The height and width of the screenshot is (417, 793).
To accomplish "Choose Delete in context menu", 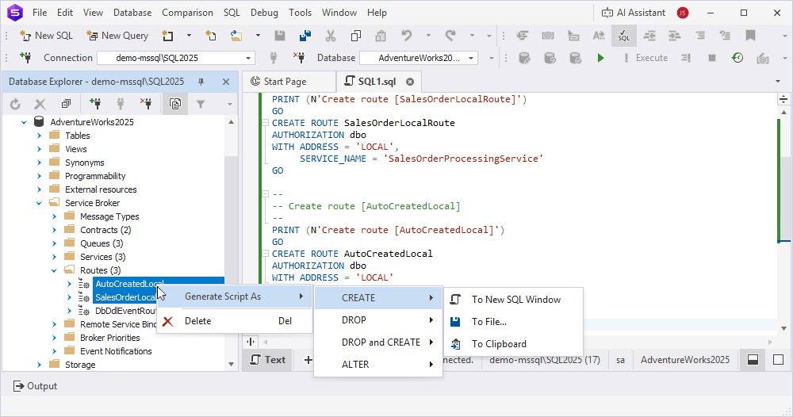I will pyautogui.click(x=236, y=321).
